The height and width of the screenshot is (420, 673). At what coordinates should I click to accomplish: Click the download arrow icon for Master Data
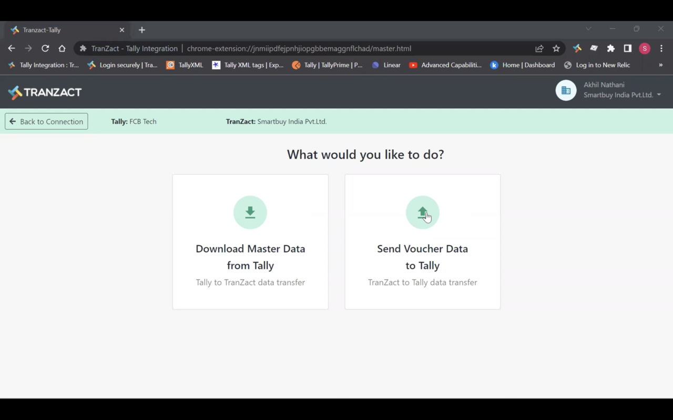(250, 213)
